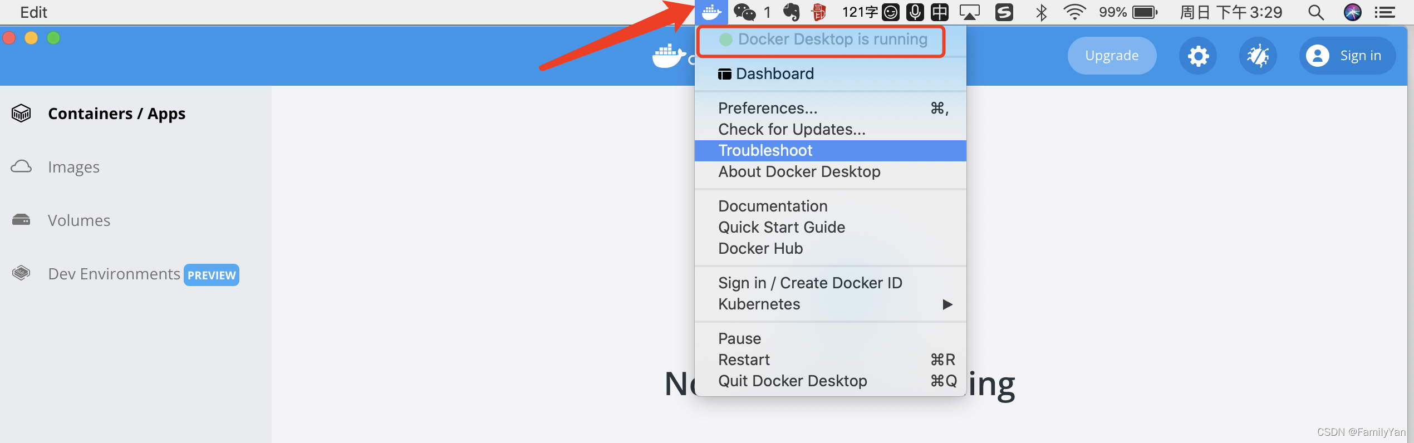This screenshot has height=443, width=1414.
Task: Go to the Volumes section
Action: 79,220
